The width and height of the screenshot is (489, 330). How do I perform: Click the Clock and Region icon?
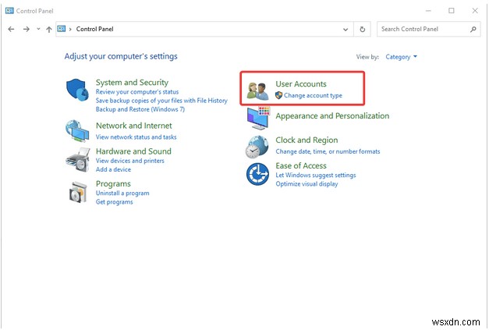(x=257, y=146)
